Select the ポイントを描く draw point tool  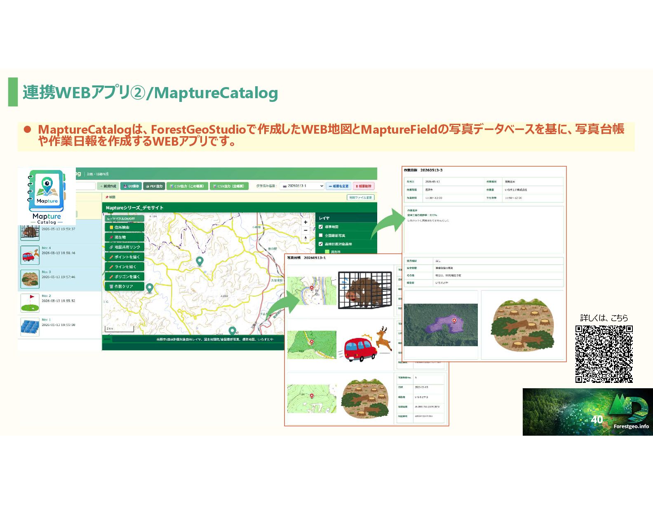124,257
